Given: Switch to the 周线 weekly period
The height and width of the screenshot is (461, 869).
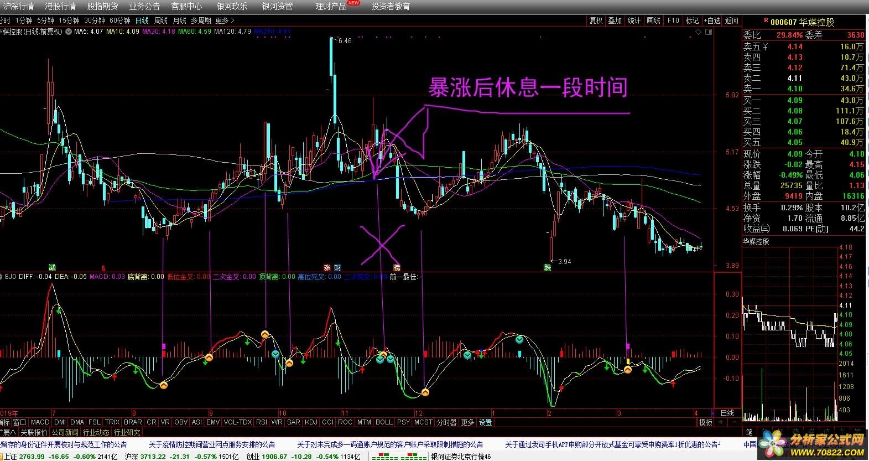Looking at the screenshot, I should coord(161,21).
